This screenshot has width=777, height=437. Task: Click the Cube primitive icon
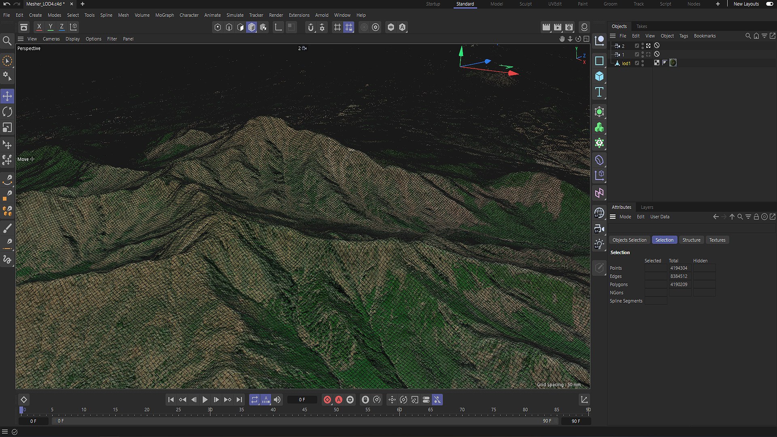point(599,76)
